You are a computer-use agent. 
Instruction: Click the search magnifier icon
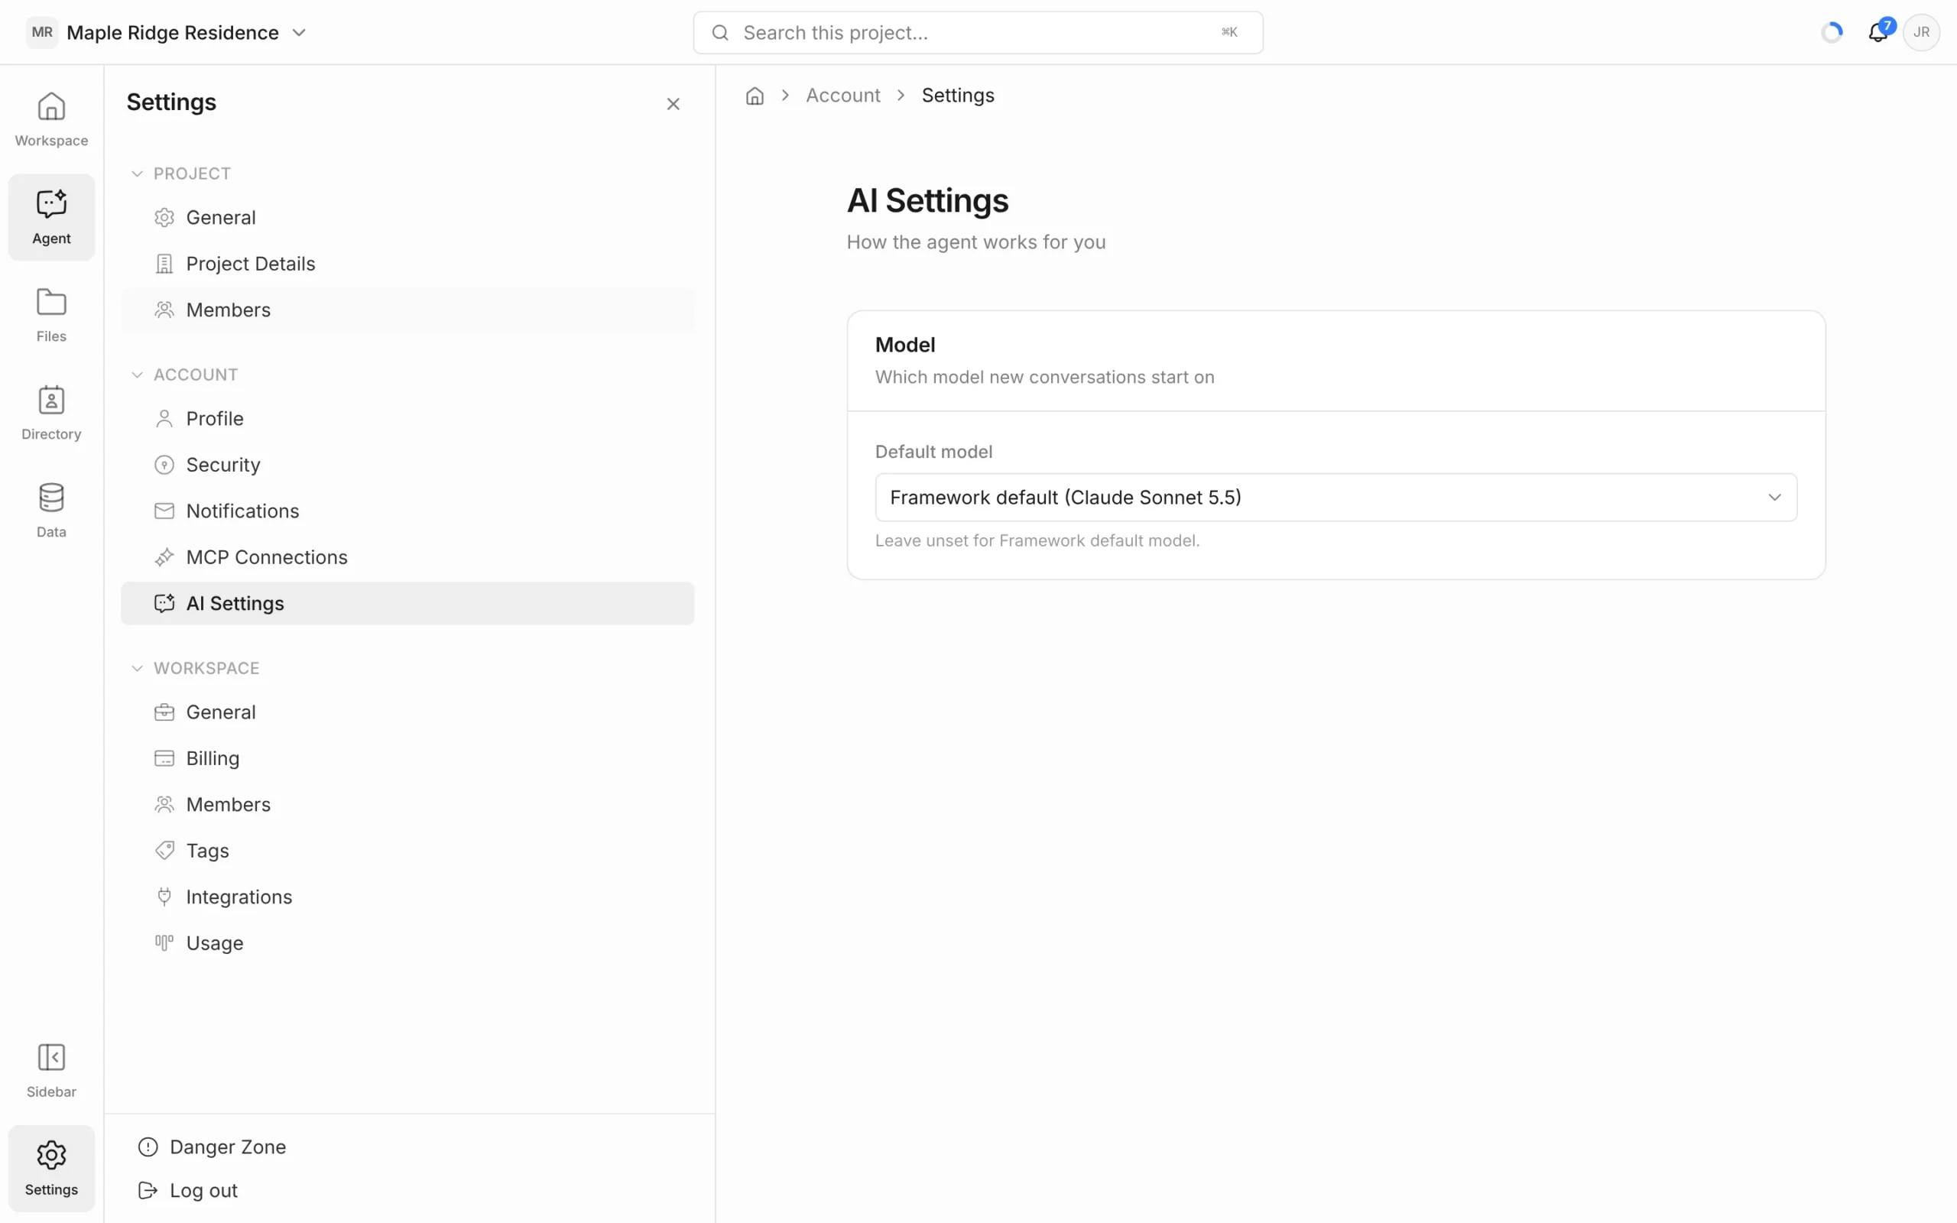coord(719,32)
